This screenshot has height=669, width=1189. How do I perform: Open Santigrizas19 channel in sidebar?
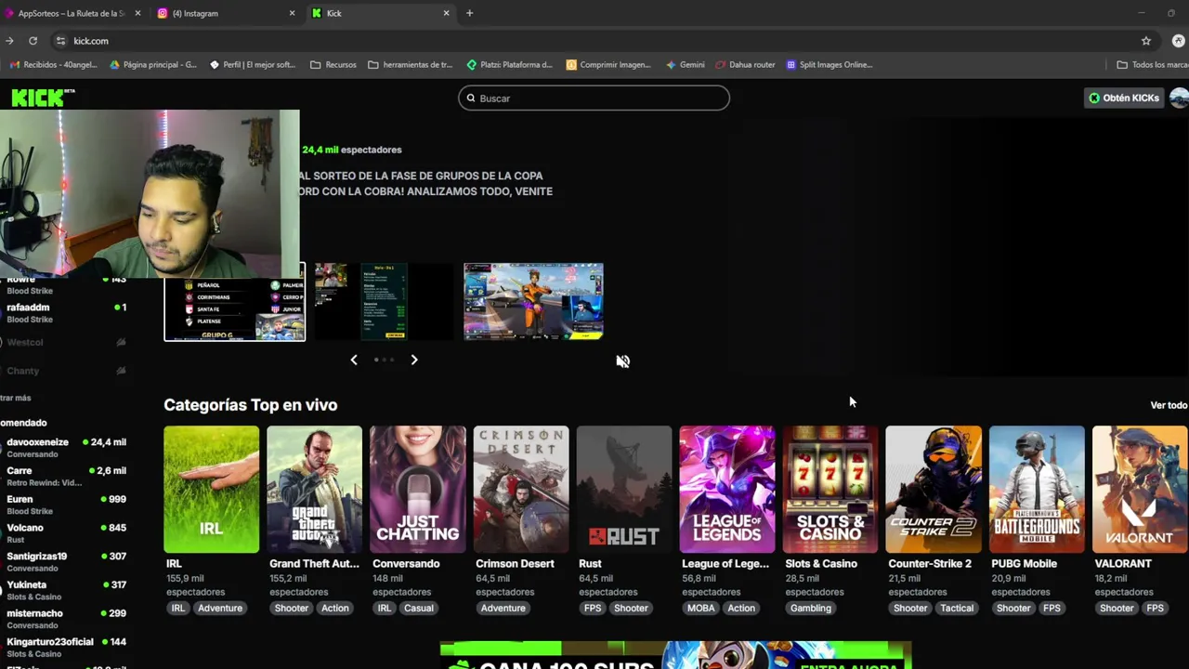pos(65,562)
